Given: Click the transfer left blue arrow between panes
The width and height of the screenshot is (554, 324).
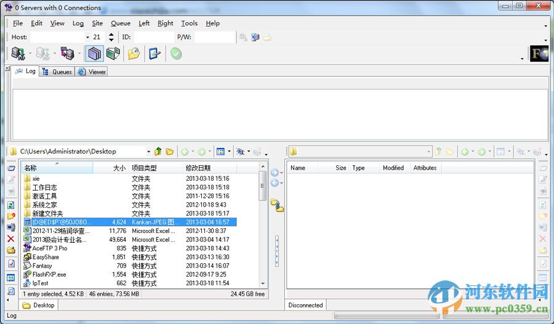Looking at the screenshot, I should coord(275,183).
